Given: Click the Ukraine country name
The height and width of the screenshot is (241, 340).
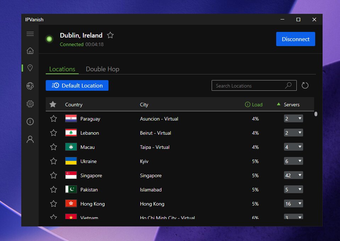Looking at the screenshot, I should 89,161.
